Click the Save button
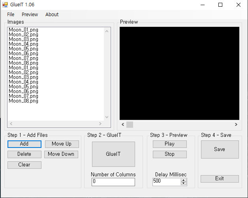Viewport: 248px width, 198px height. (x=220, y=149)
